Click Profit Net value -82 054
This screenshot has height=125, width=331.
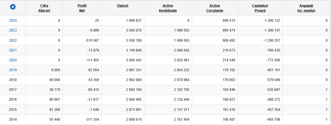tap(93, 70)
